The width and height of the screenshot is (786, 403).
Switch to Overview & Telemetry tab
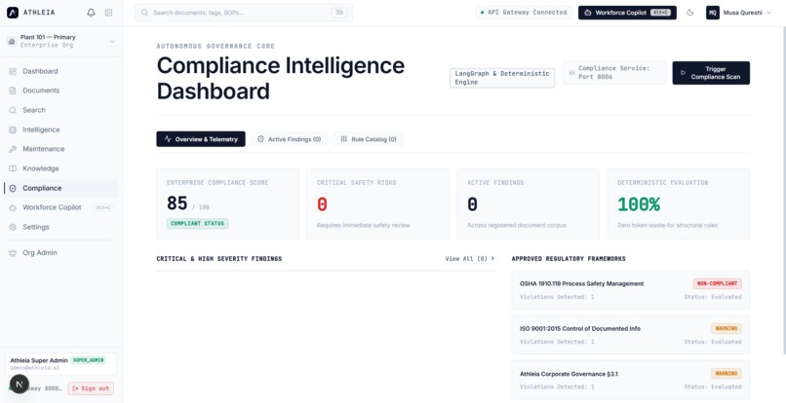201,139
